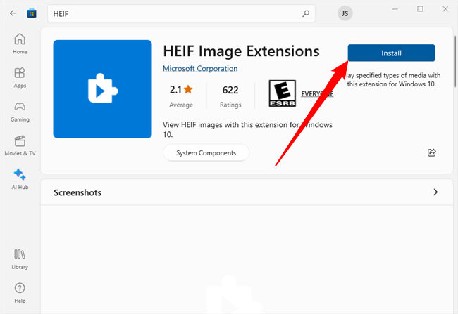Open the EVERYONE rating link
Image resolution: width=458 pixels, height=314 pixels.
[x=317, y=94]
